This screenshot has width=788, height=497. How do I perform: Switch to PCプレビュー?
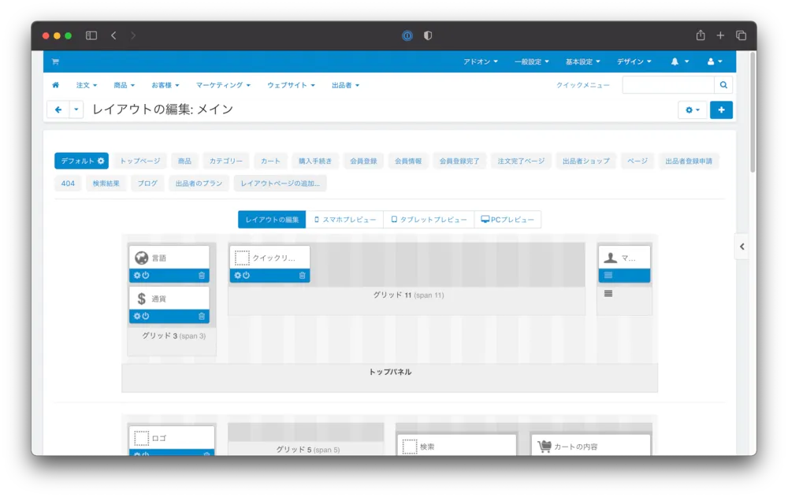pyautogui.click(x=507, y=220)
